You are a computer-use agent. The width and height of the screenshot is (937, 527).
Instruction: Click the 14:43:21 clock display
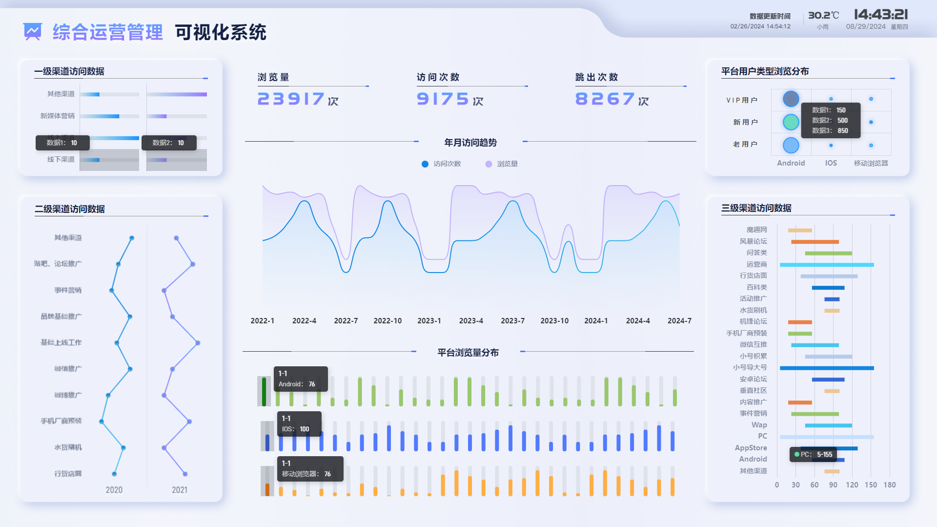pos(881,15)
